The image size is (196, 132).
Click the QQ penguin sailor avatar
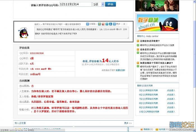24,33
